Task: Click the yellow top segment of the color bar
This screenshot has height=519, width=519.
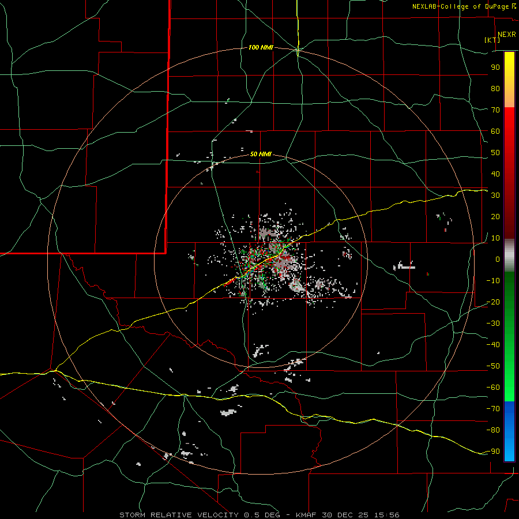Action: point(509,80)
